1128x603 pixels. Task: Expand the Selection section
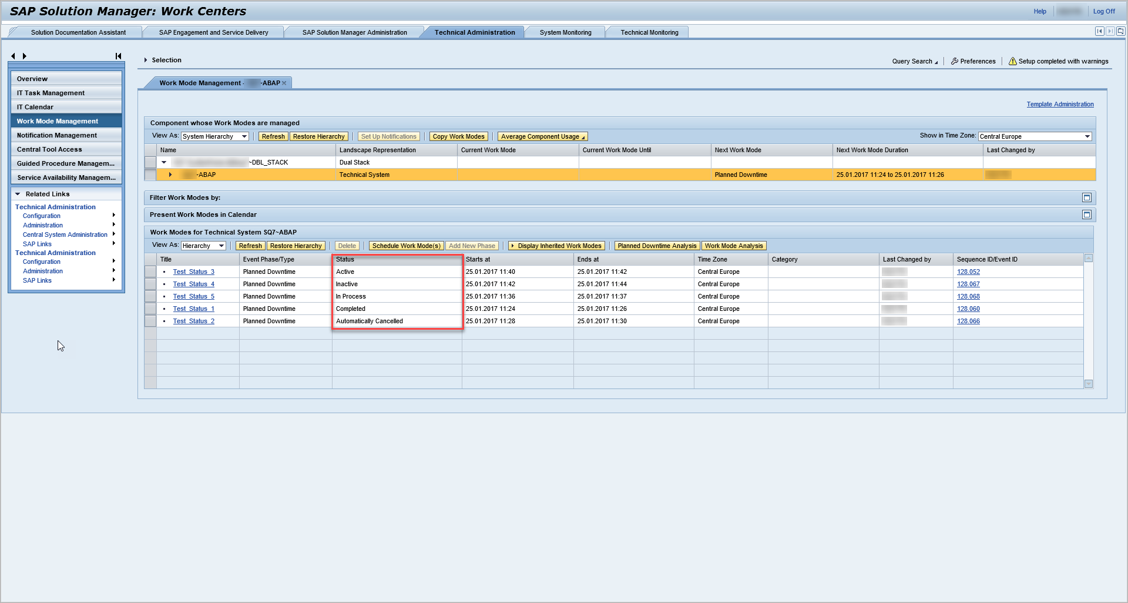pos(146,60)
